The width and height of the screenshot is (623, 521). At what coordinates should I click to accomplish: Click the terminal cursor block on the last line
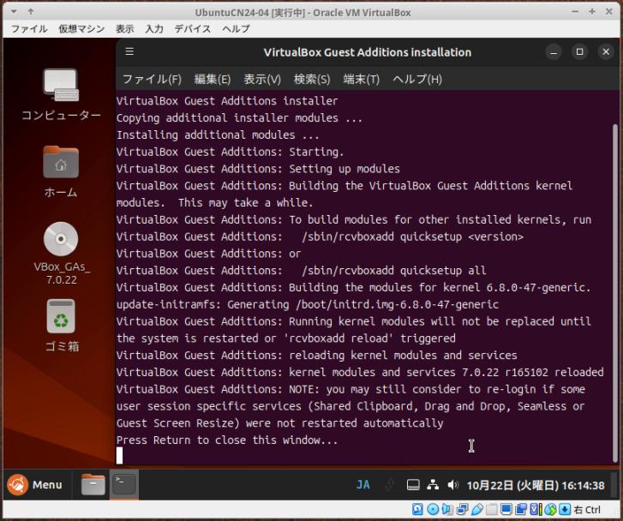pos(120,455)
